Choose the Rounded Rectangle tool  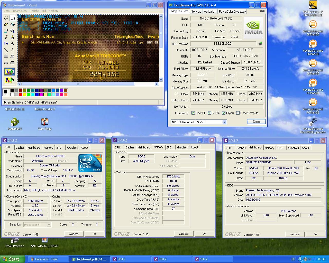(x=12, y=63)
